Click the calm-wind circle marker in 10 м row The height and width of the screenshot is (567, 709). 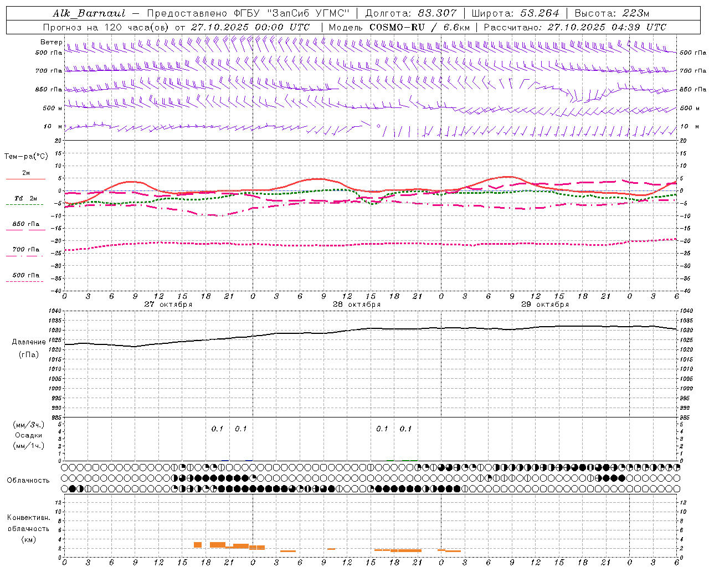[378, 126]
